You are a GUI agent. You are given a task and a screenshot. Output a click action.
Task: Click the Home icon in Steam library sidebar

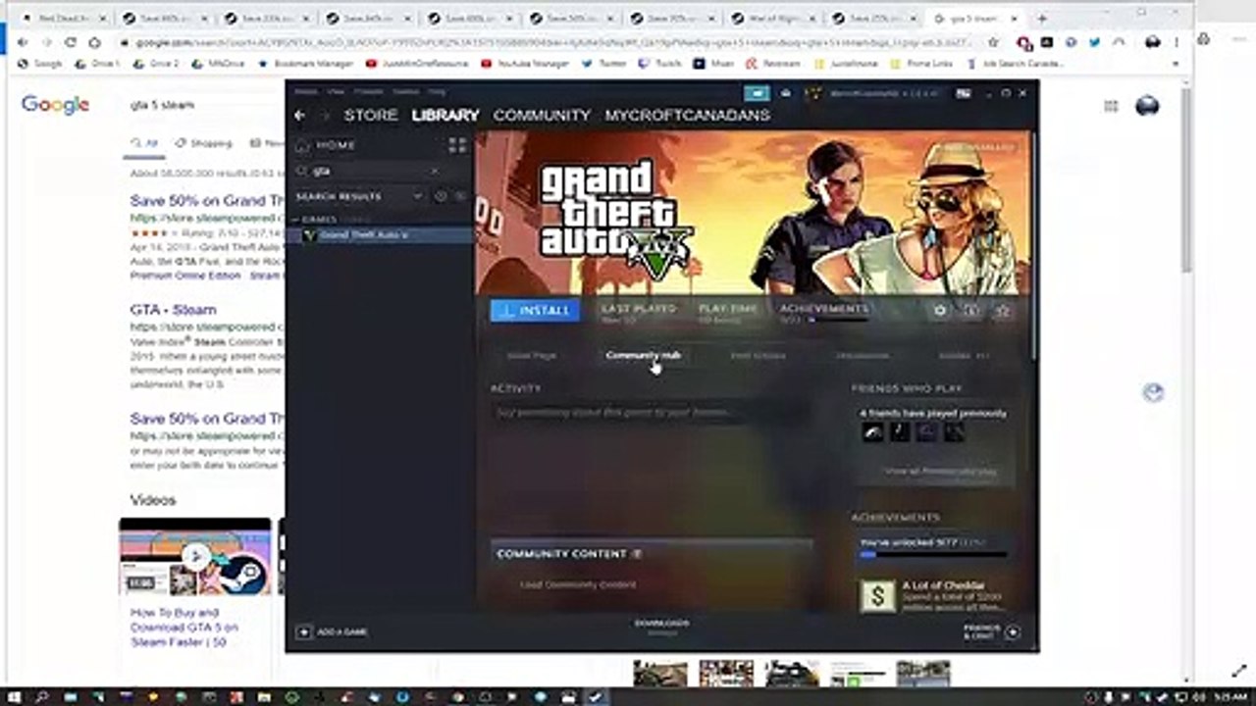[x=302, y=145]
